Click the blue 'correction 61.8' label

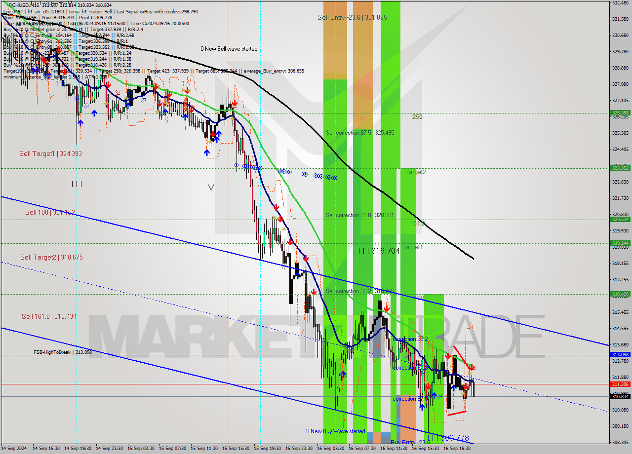tap(410, 368)
